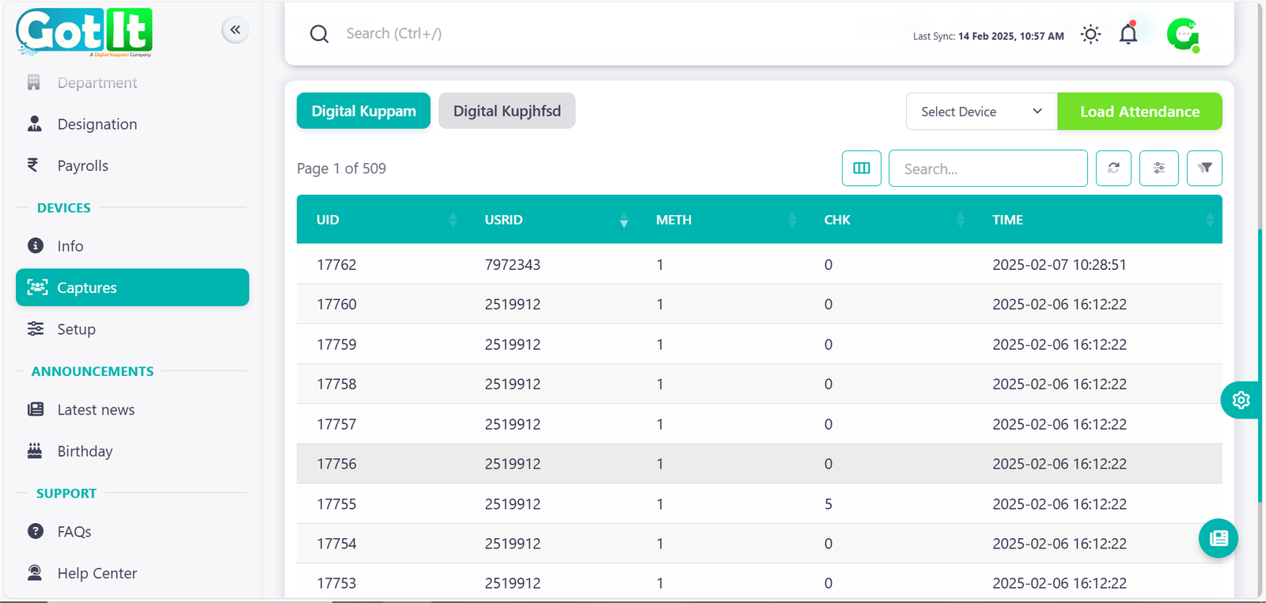Collapse the sidebar with double-chevron button

click(x=235, y=30)
